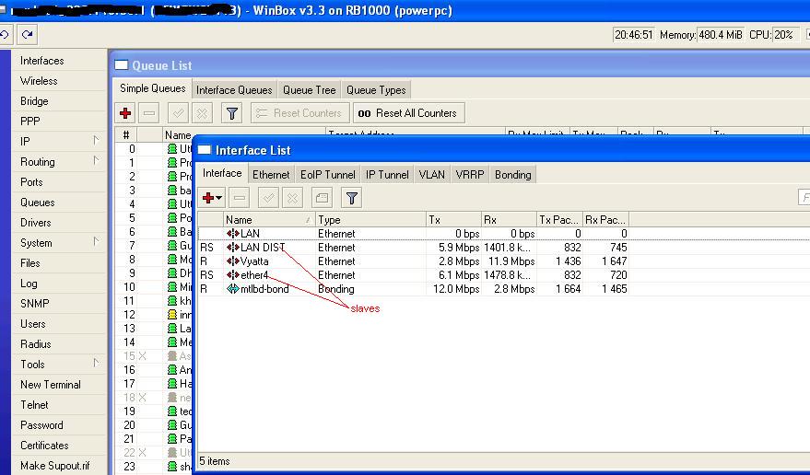Open the Bonding tab
The width and height of the screenshot is (810, 475).
tap(513, 175)
